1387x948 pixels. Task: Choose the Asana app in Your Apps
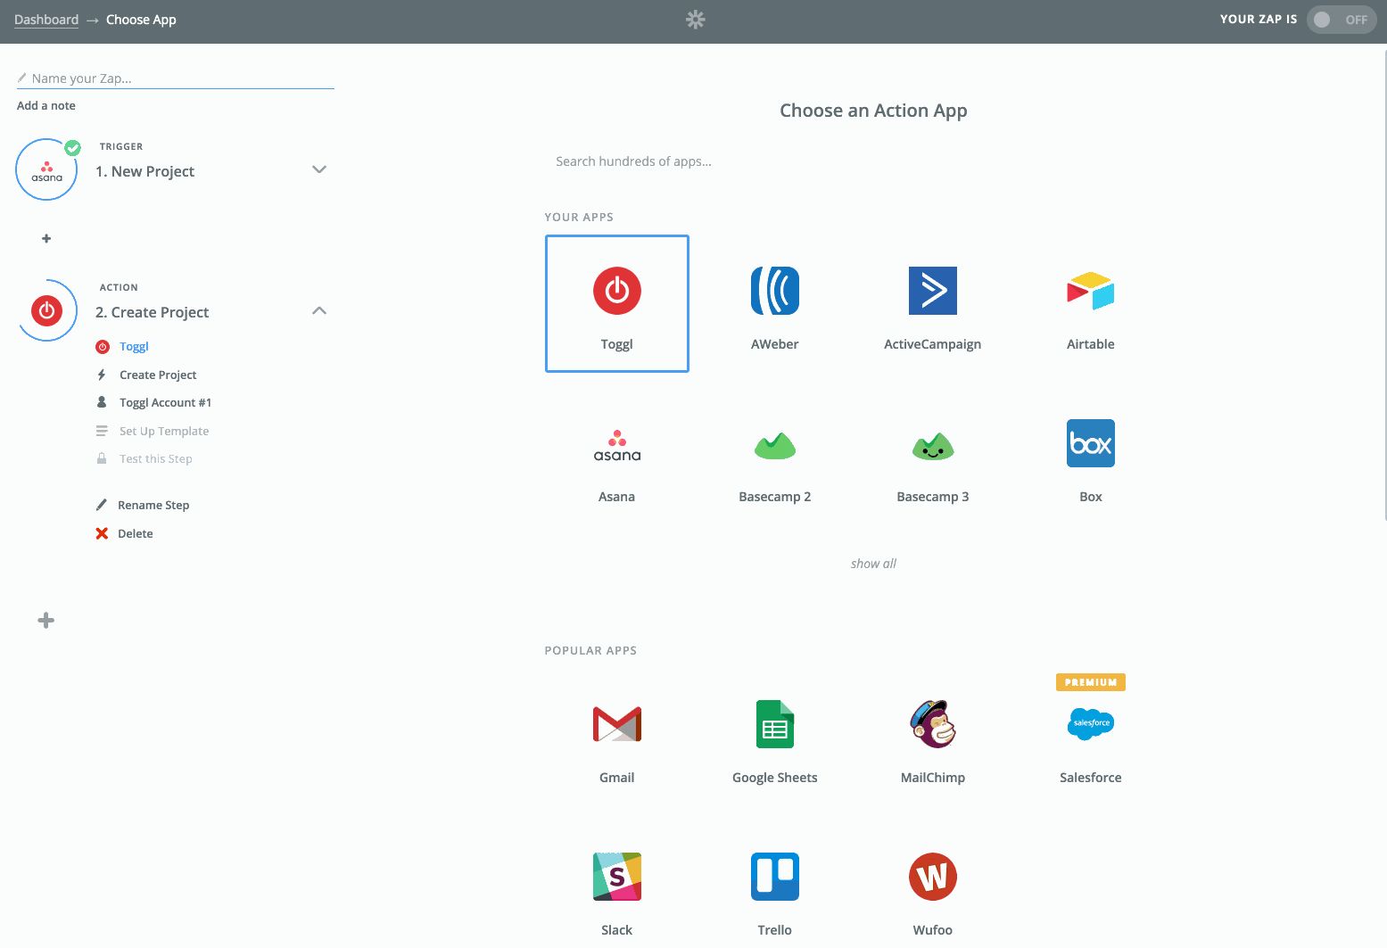tap(617, 444)
